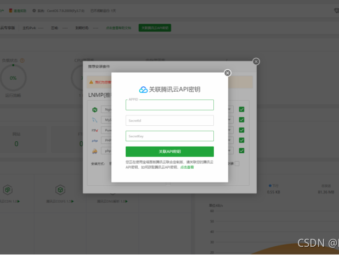Open the 点击查看 link under submit button
Viewport: 339px width, 255px height.
click(x=187, y=167)
